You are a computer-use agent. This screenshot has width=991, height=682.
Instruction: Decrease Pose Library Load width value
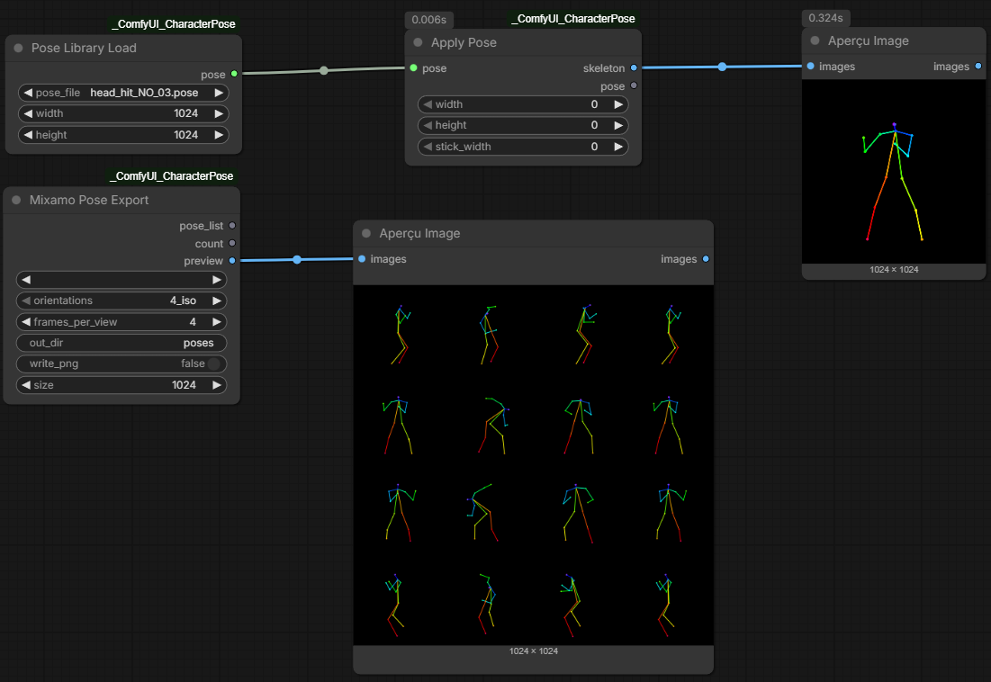click(28, 113)
